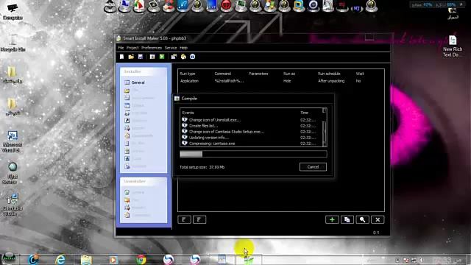
Task: Click the 'Run as' column header
Action: click(289, 74)
